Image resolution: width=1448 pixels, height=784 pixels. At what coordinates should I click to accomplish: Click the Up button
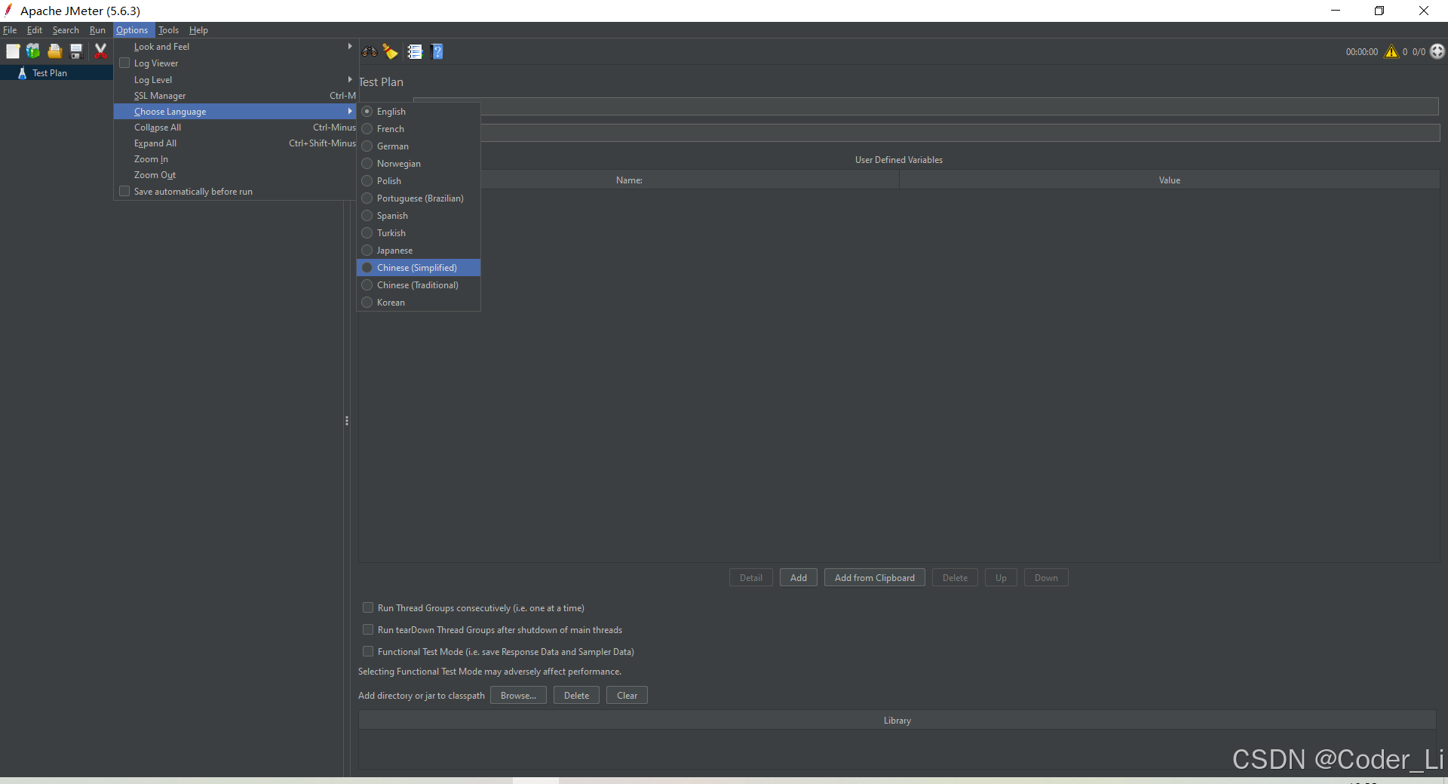1001,578
